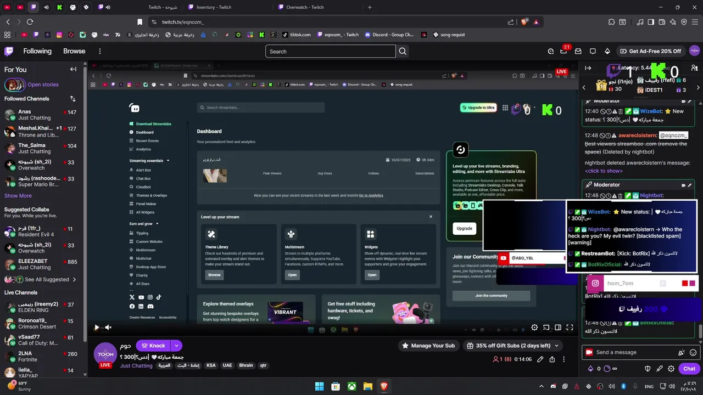Open dropdown arrow beside Knock

[x=176, y=346]
